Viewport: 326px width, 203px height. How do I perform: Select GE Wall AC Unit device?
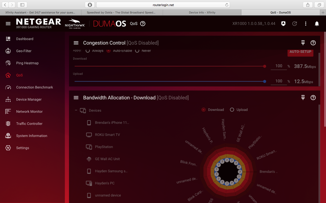pyautogui.click(x=107, y=159)
